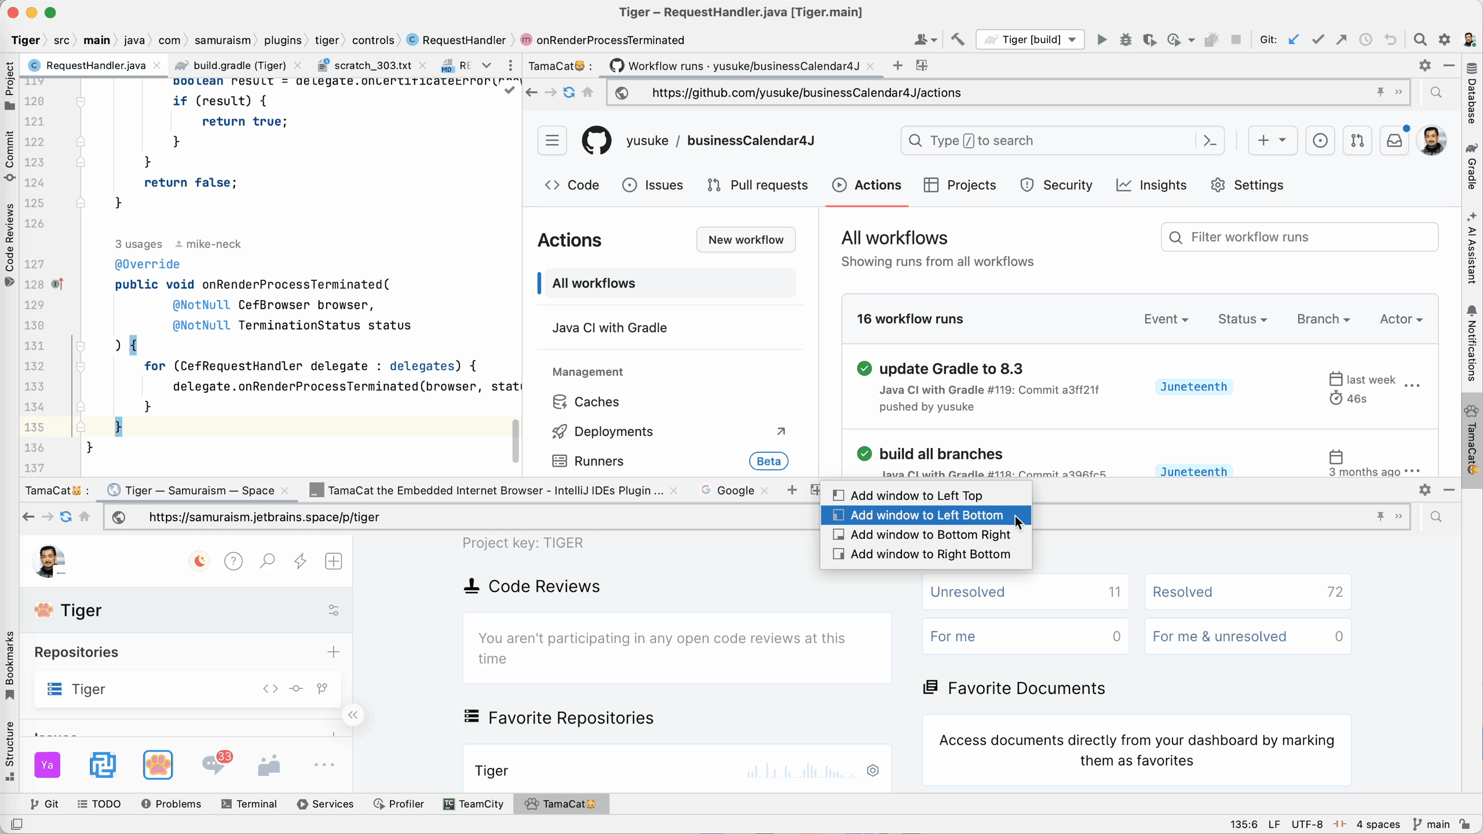1483x834 pixels.
Task: Click the Build hammer icon
Action: coord(958,40)
